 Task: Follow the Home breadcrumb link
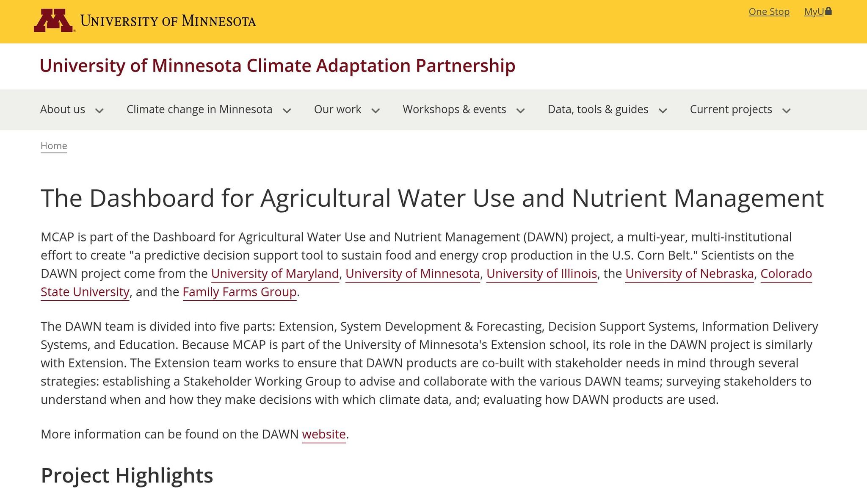54,146
